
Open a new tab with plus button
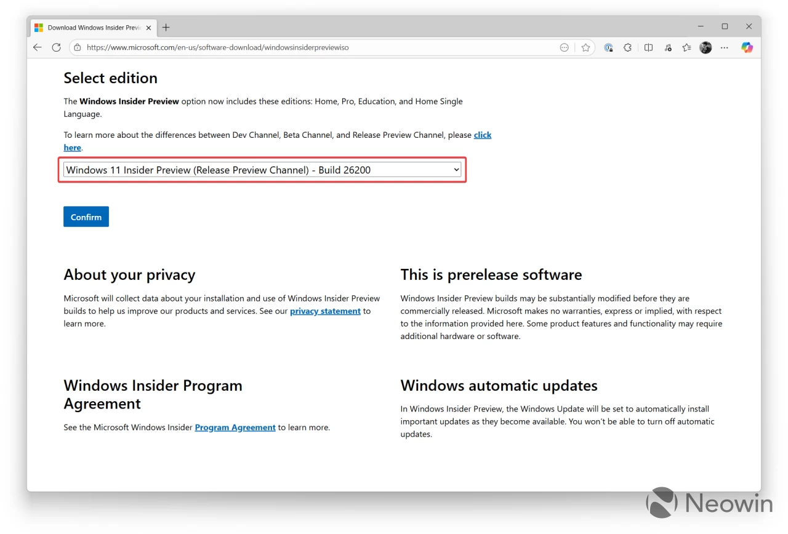pyautogui.click(x=166, y=28)
